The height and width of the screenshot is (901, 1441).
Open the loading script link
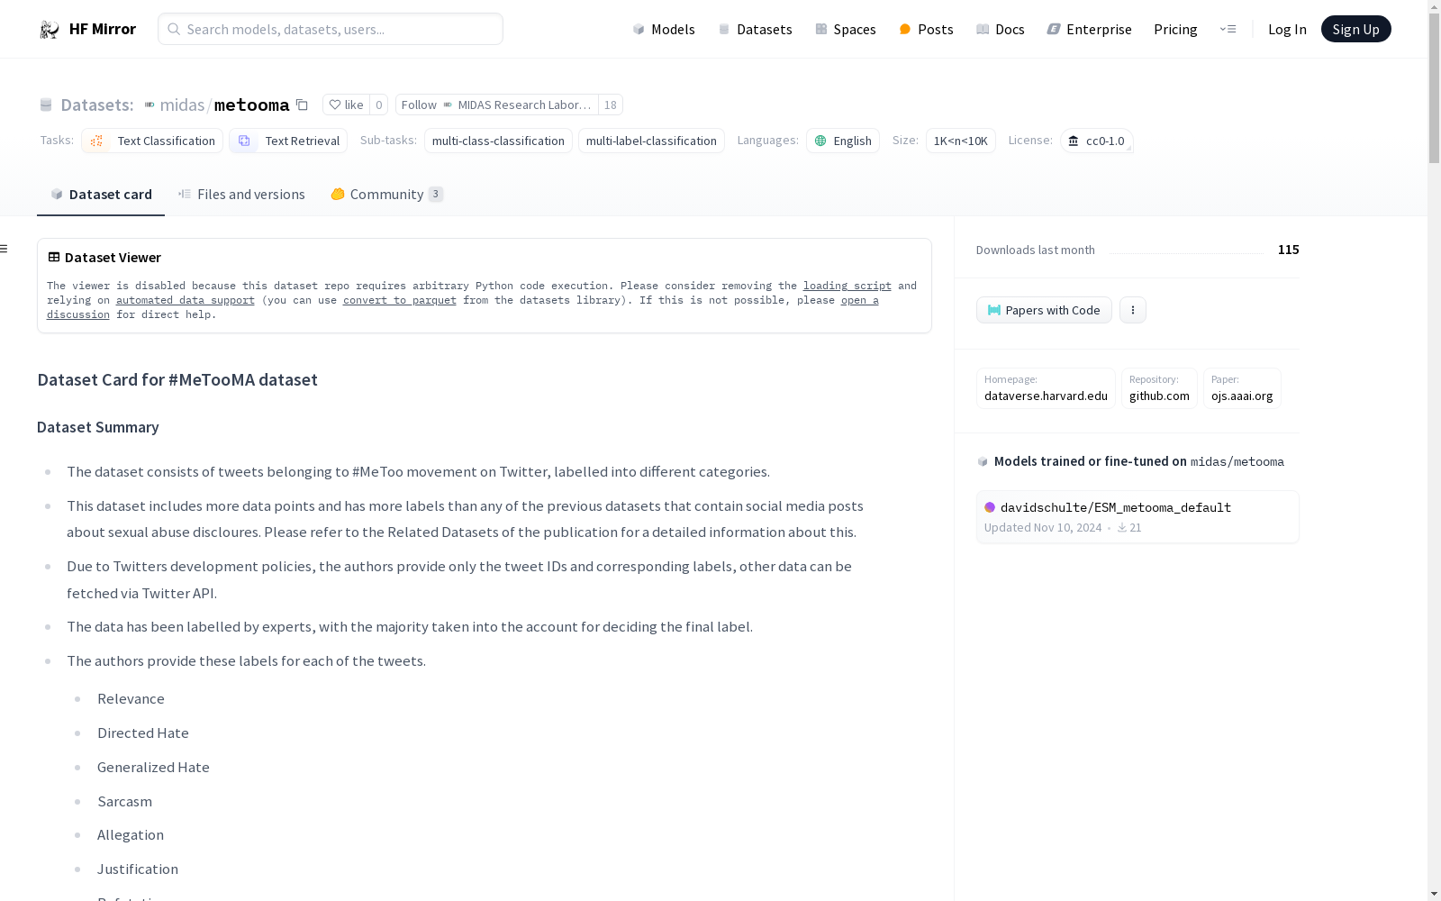pos(847,286)
